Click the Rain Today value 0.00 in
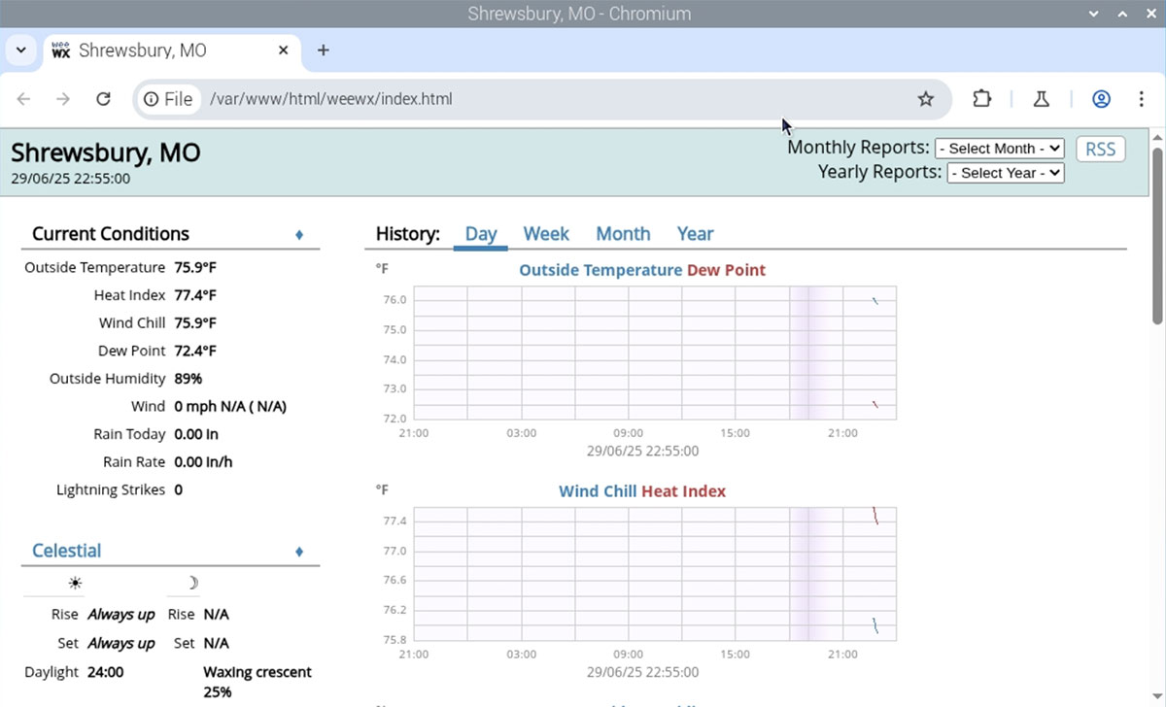Viewport: 1166px width, 707px height. click(196, 434)
